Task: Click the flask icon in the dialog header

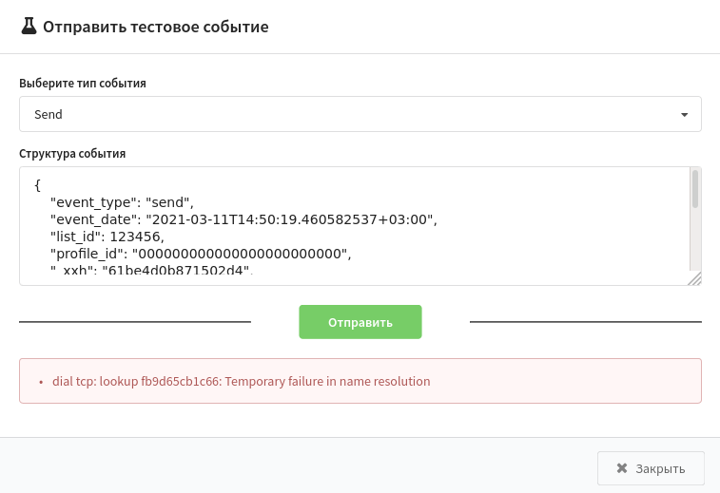Action: point(29,27)
